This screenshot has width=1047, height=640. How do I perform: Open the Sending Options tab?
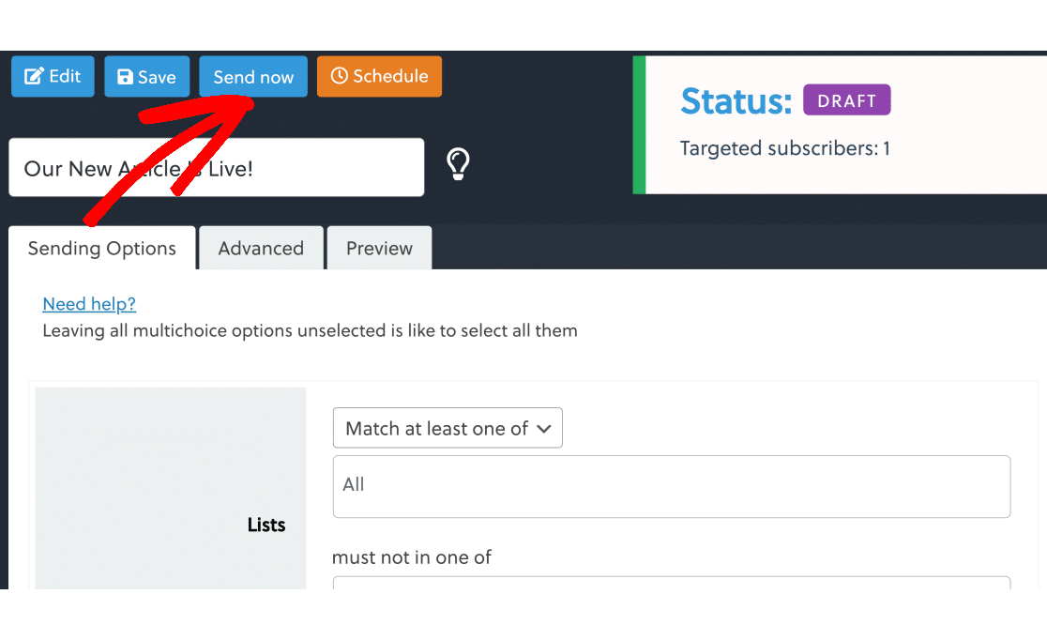click(x=102, y=249)
